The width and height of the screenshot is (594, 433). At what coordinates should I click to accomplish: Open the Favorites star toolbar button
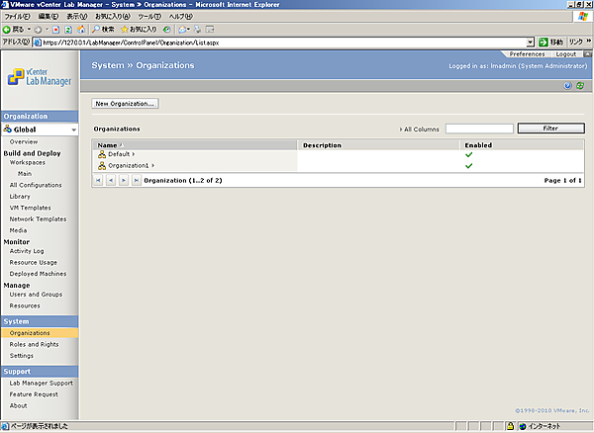(x=139, y=30)
